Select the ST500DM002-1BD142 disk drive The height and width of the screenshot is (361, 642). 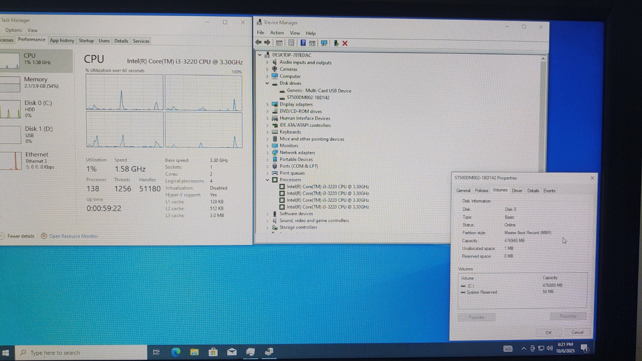click(308, 97)
